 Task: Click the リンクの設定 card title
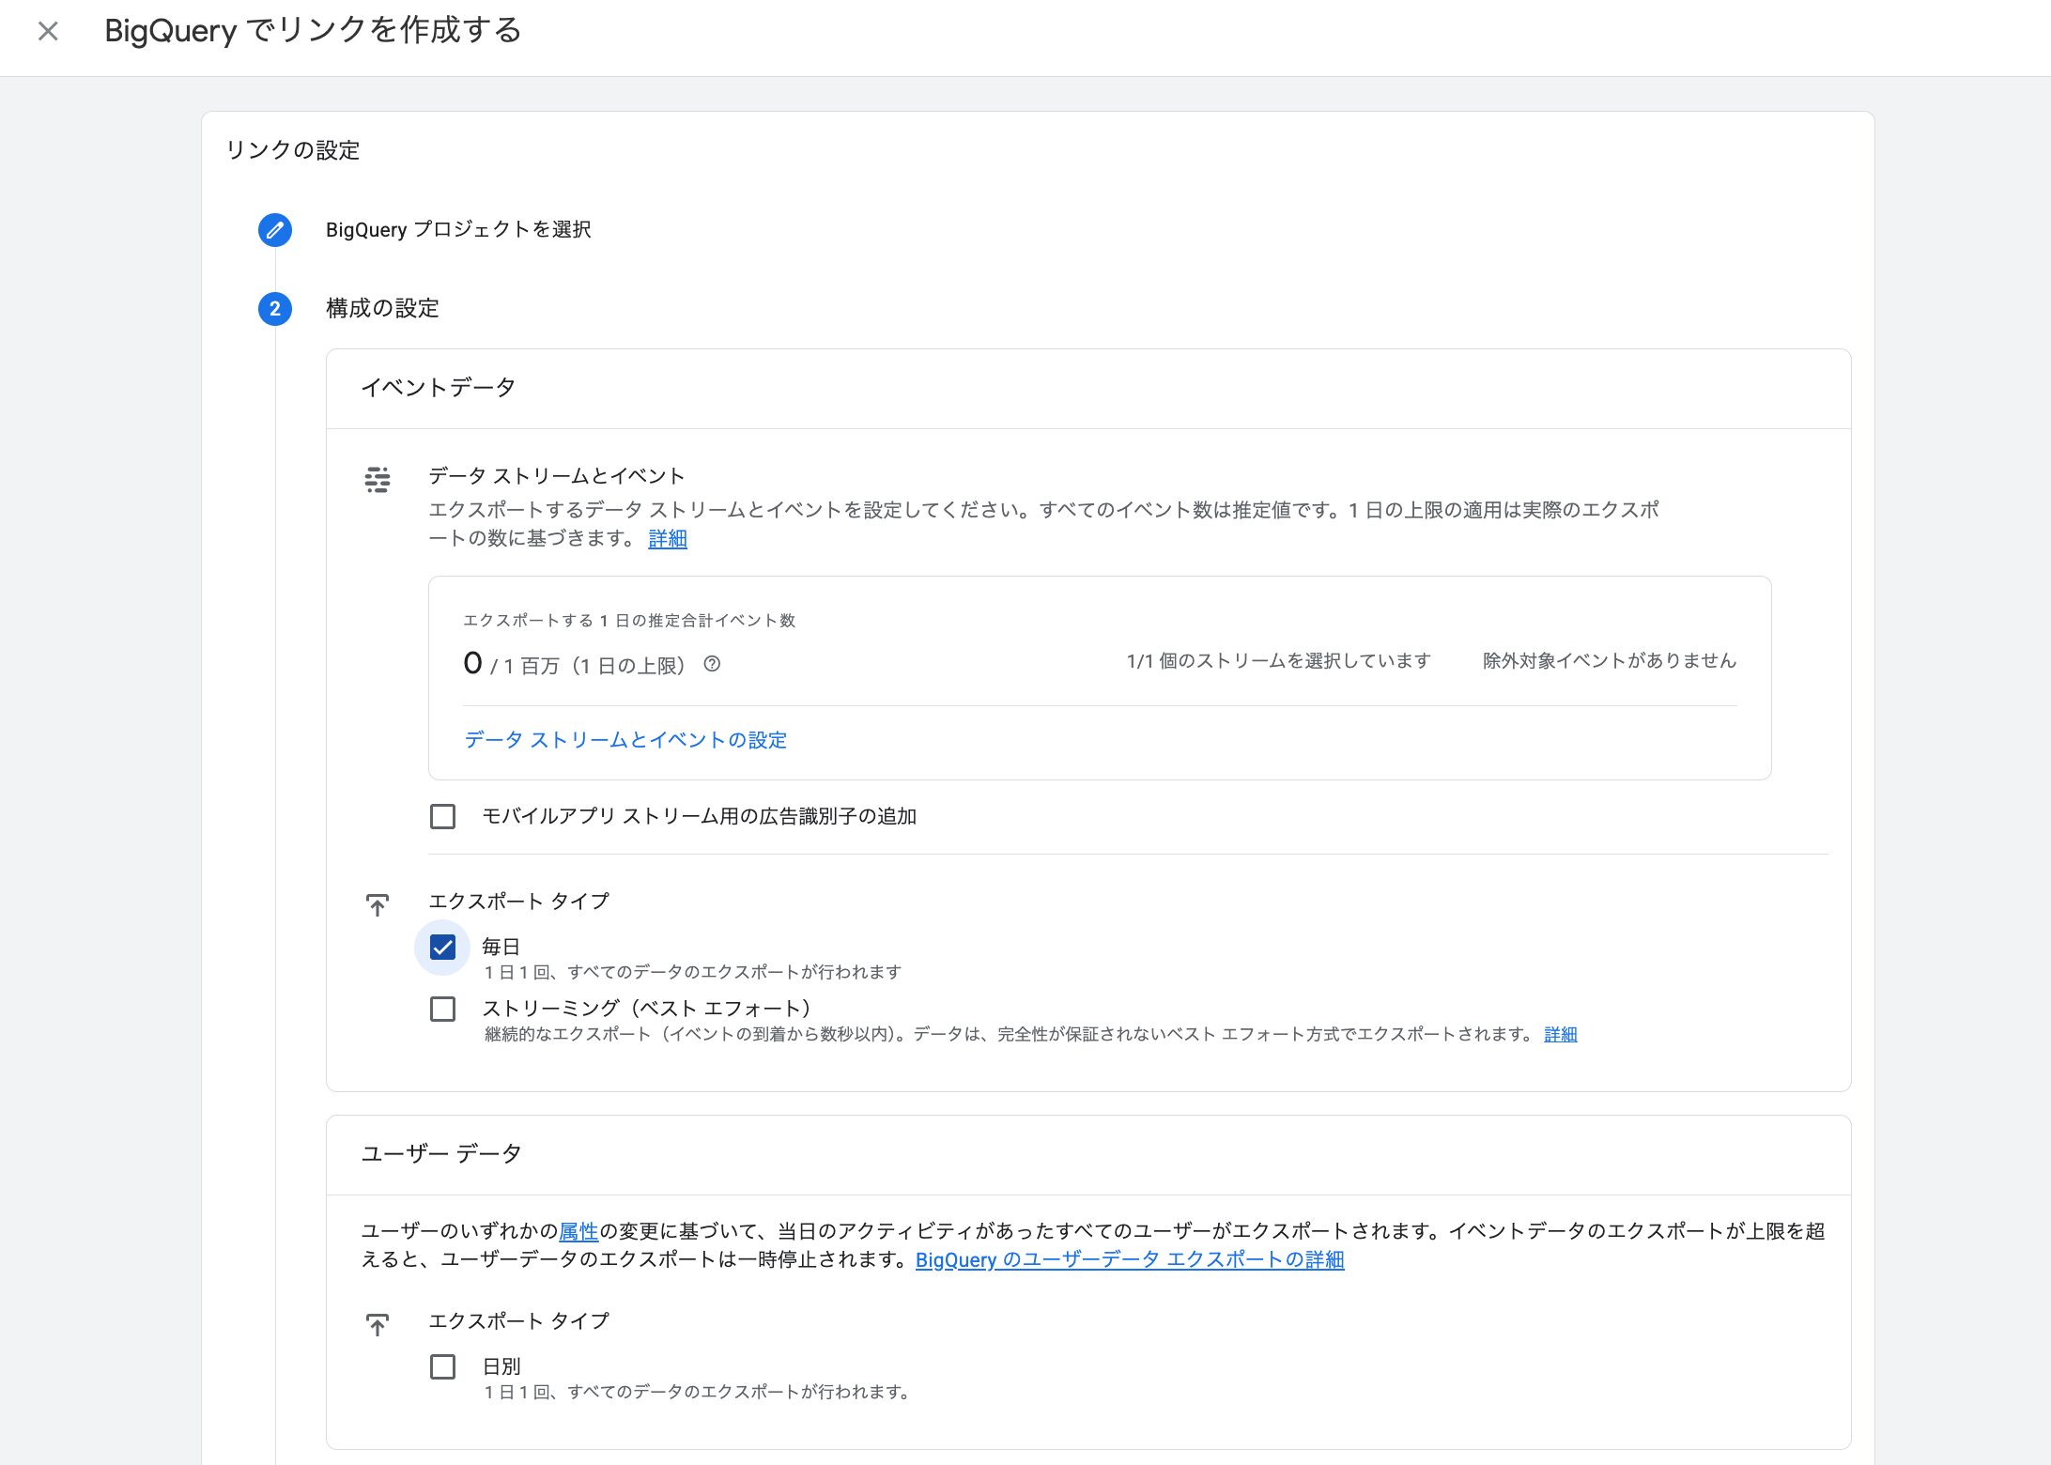(x=293, y=150)
